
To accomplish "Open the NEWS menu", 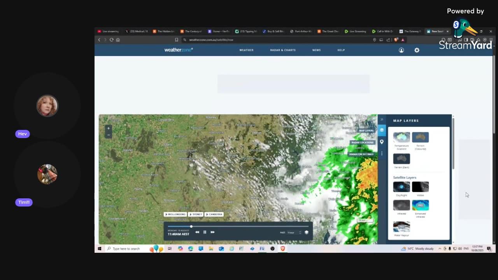I will [x=316, y=50].
